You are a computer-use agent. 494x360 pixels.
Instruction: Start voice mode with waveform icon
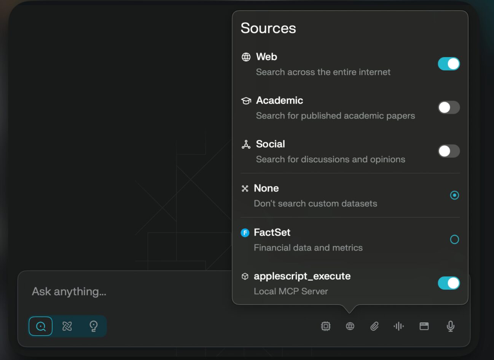[398, 326]
